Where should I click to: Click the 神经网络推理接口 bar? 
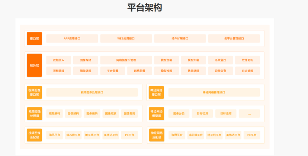point(214,92)
